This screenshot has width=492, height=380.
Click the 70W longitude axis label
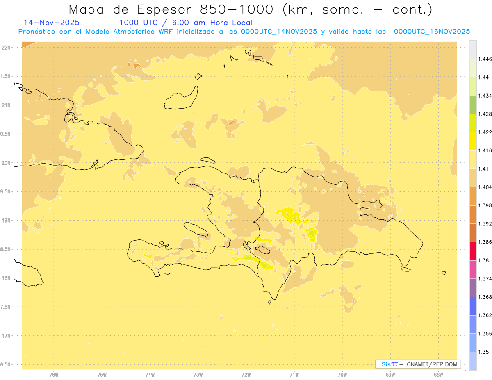[342, 375]
